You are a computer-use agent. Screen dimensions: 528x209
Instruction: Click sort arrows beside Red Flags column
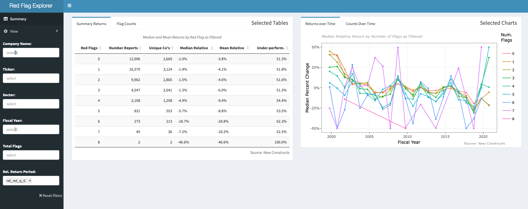click(x=100, y=48)
